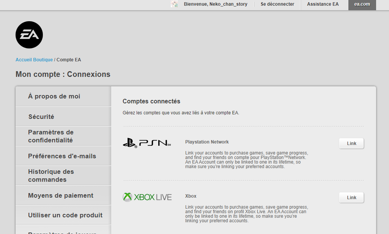Go to ea.com from top bar
The width and height of the screenshot is (389, 234).
[x=362, y=4]
